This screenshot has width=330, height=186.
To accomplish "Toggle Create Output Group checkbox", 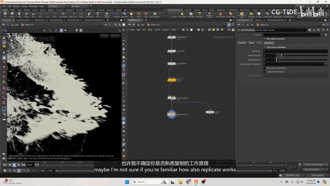I will click(265, 72).
